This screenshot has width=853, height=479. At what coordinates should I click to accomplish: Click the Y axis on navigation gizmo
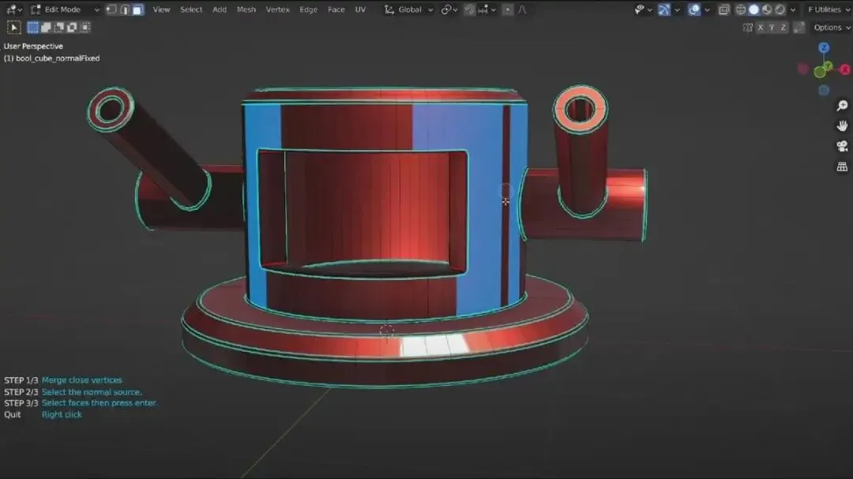pyautogui.click(x=828, y=65)
